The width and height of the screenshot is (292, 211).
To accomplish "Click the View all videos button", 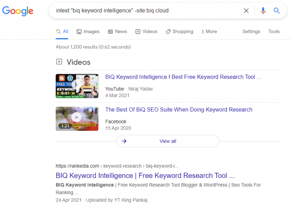I will 168,141.
